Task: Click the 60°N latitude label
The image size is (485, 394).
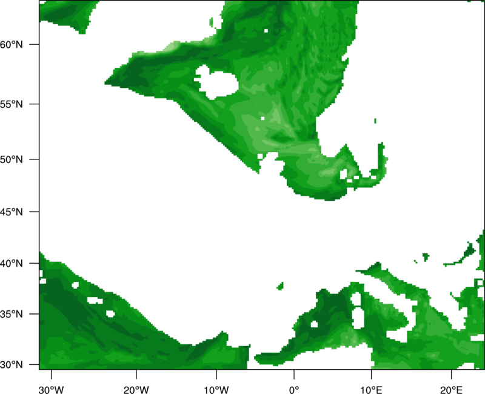Action: (12, 44)
